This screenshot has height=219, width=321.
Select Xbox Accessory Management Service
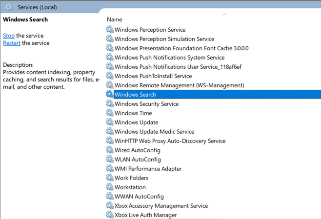point(161,206)
